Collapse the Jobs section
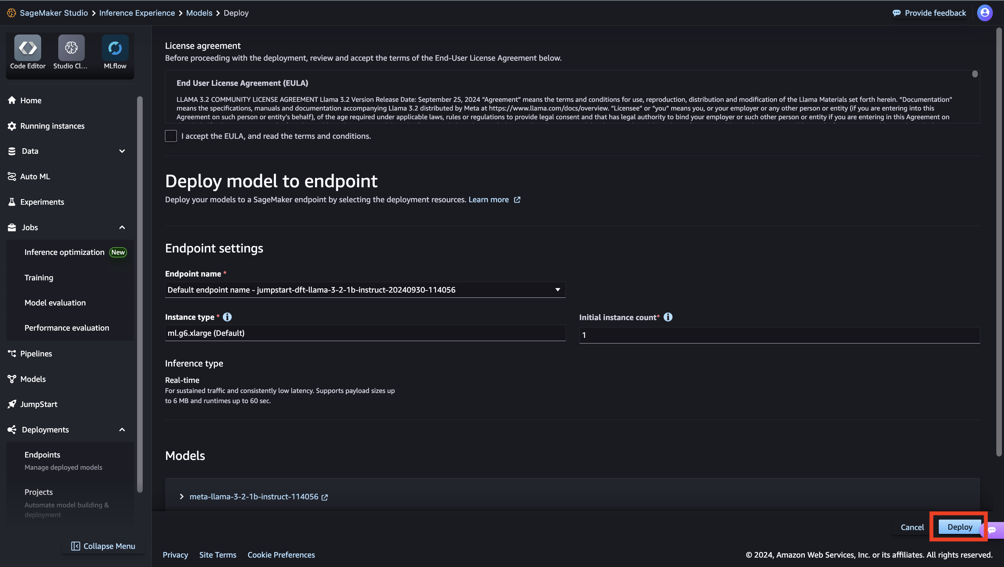 [x=122, y=227]
